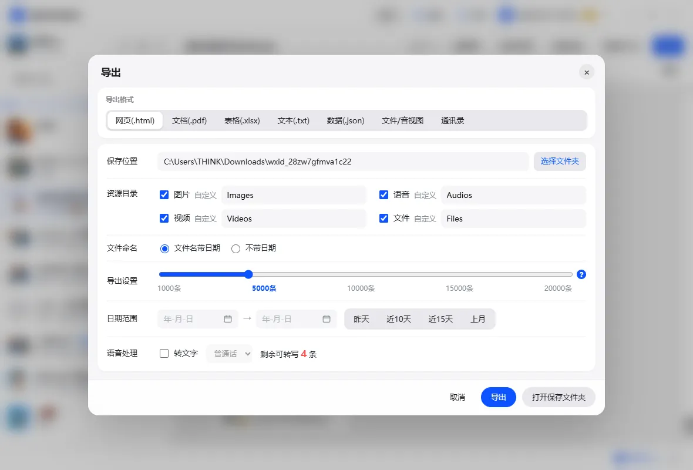
Task: Toggle the 文件 resource checkbox
Action: tap(383, 219)
